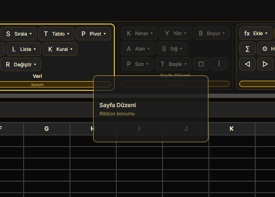275x197 pixels.
Task: Click the Sayfa Düzeni tooltip card
Action: pyautogui.click(x=151, y=109)
